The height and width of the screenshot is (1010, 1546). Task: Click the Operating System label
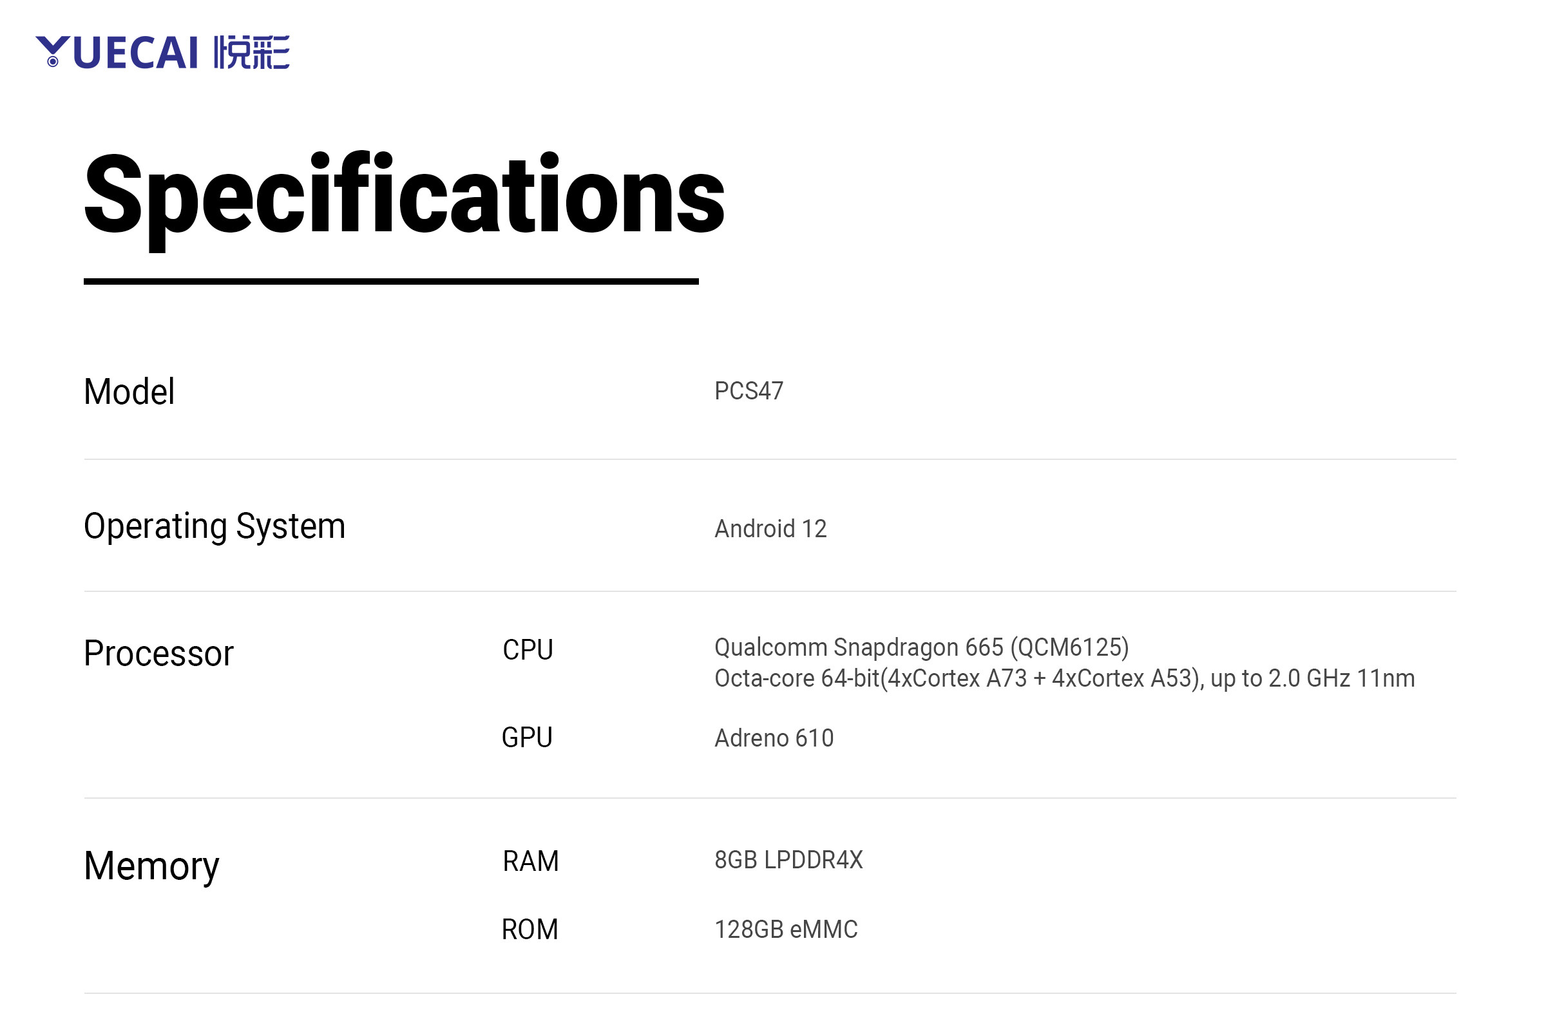(x=215, y=526)
